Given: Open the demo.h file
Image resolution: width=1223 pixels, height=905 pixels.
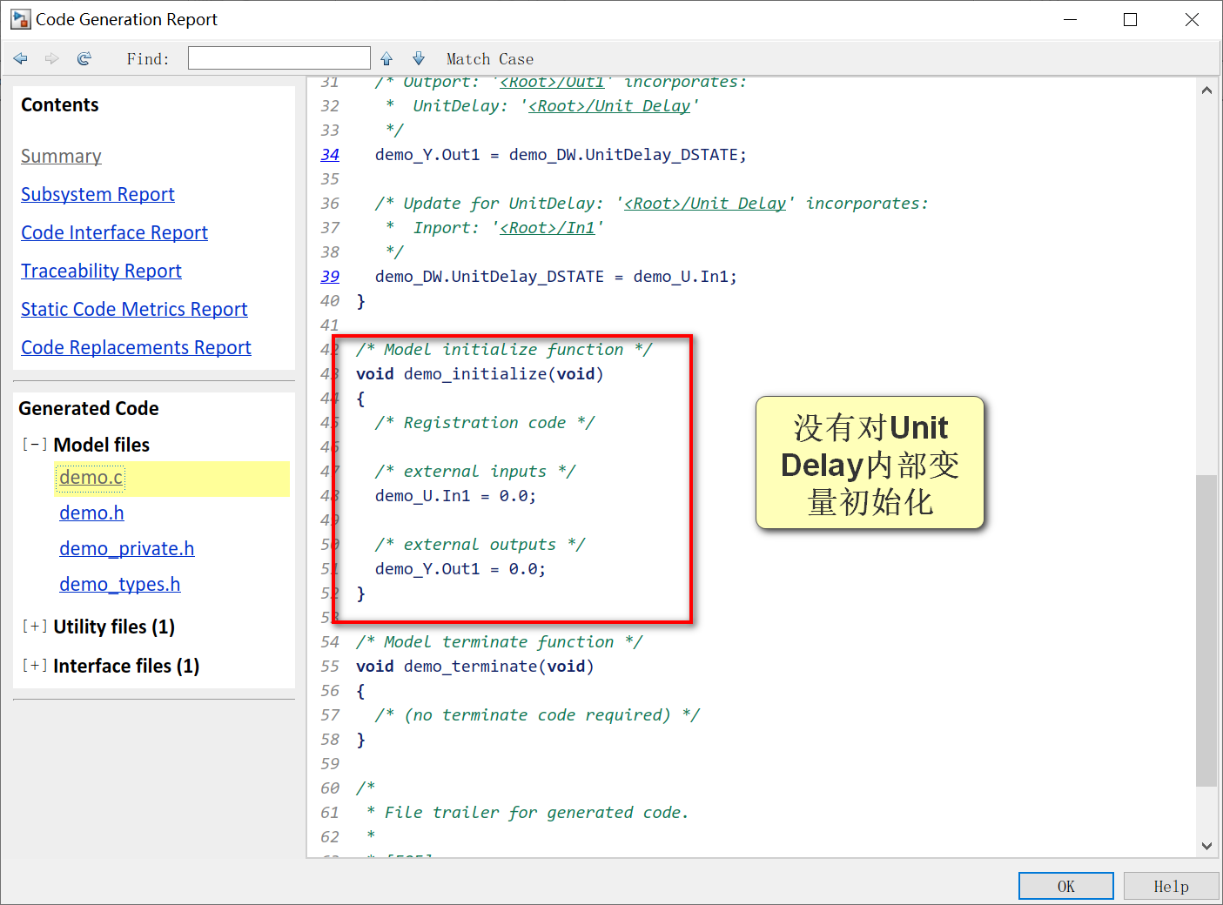Looking at the screenshot, I should click(x=91, y=513).
